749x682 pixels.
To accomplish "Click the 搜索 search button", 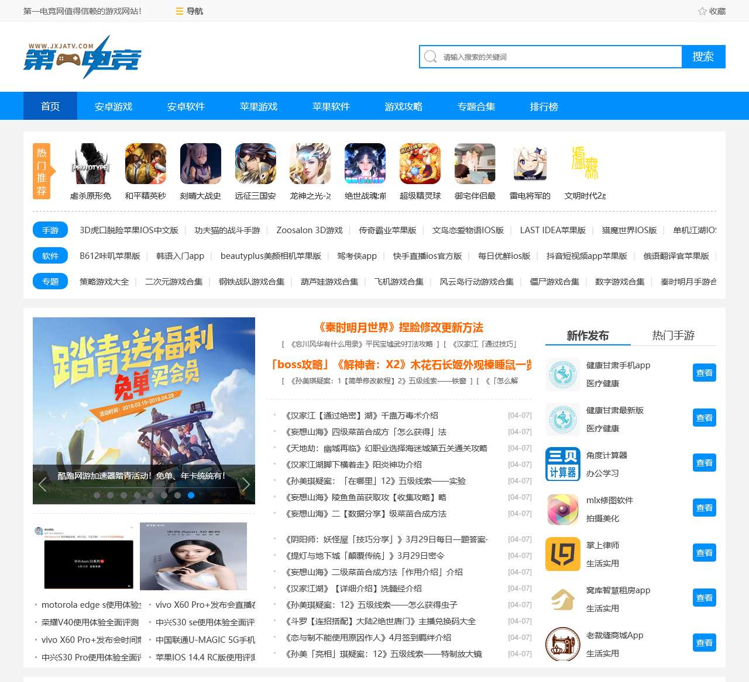I will 703,56.
